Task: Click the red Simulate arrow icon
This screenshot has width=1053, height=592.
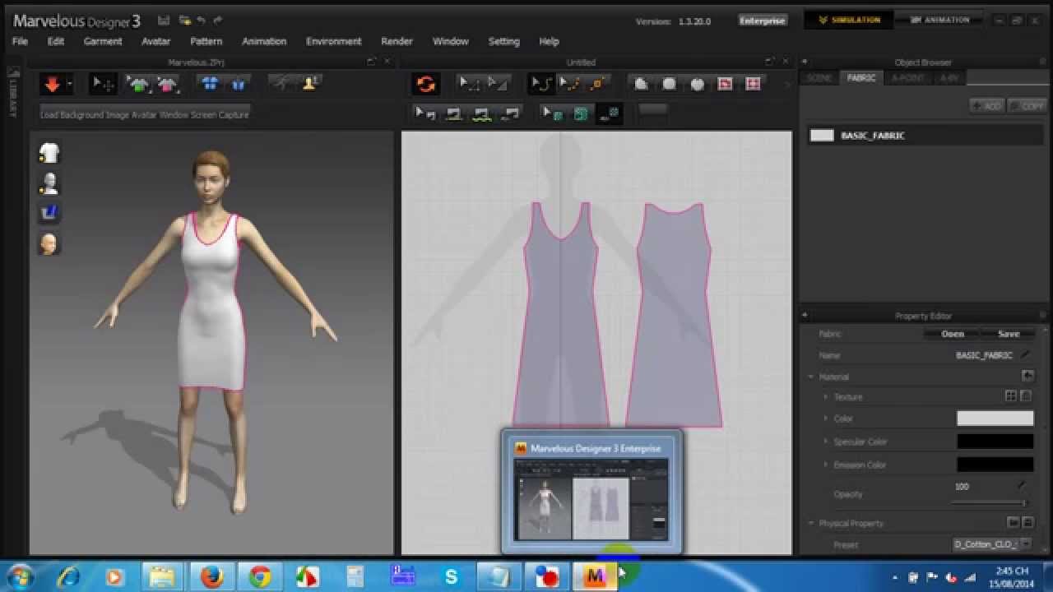Action: [53, 84]
